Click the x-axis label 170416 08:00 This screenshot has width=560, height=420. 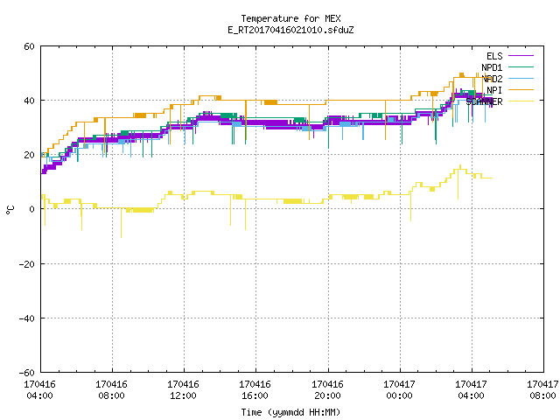111,390
